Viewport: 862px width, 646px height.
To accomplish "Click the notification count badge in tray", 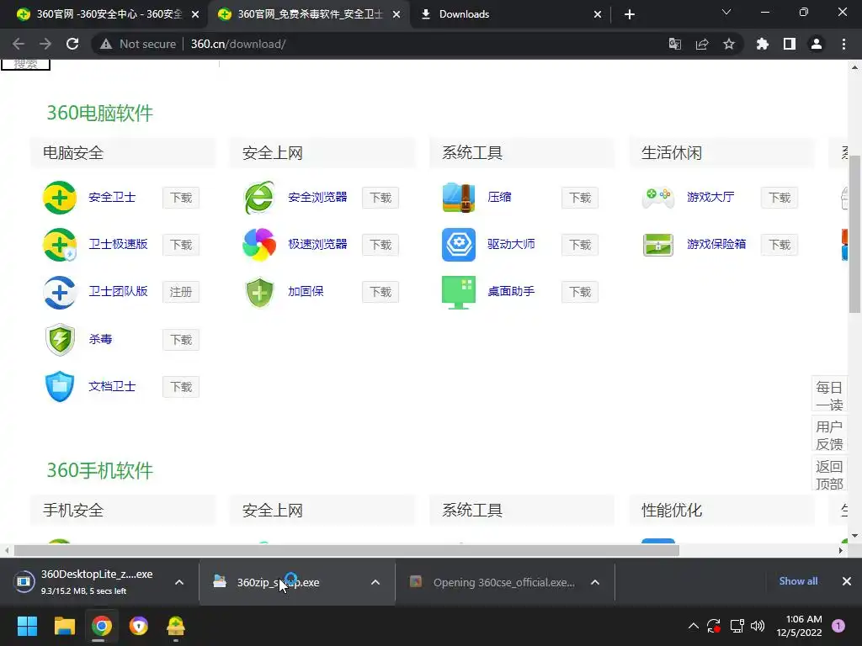I will pos(838,625).
